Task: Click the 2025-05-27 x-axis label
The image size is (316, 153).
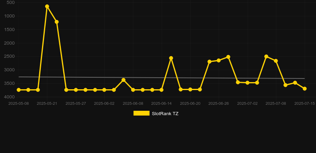Action: [76, 104]
